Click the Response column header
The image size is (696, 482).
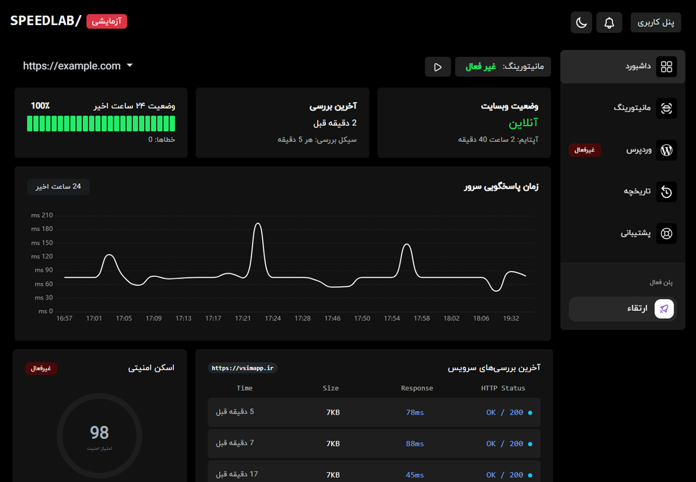(417, 388)
